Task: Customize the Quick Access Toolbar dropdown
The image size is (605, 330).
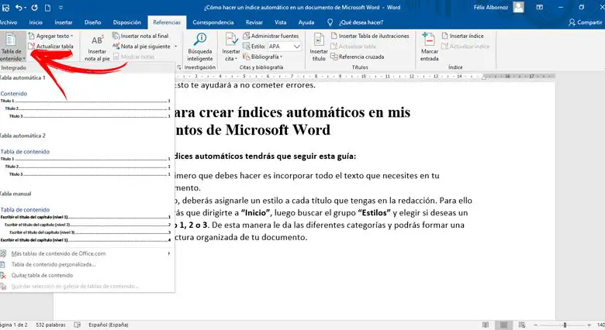Action: click(x=61, y=8)
